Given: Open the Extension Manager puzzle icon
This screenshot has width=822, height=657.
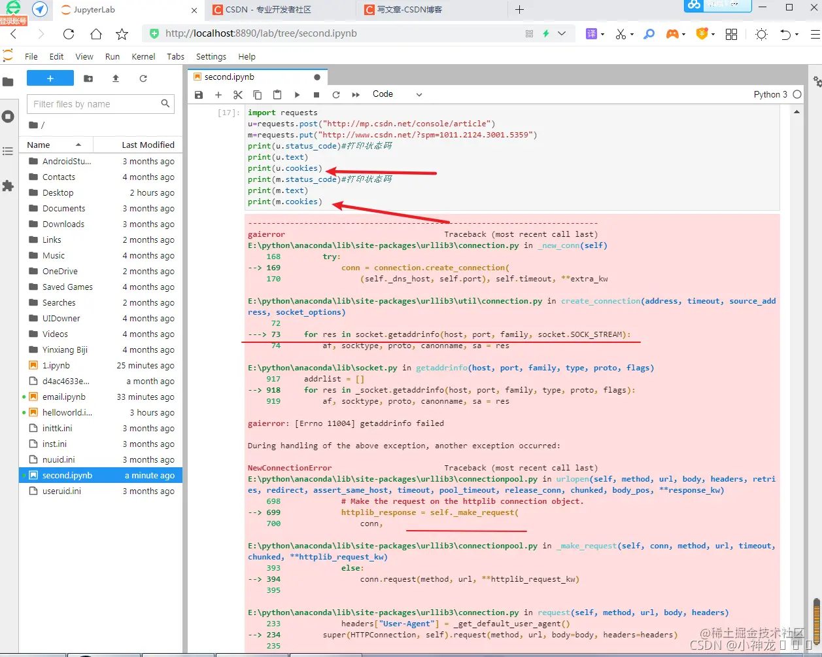Looking at the screenshot, I should click(x=8, y=186).
